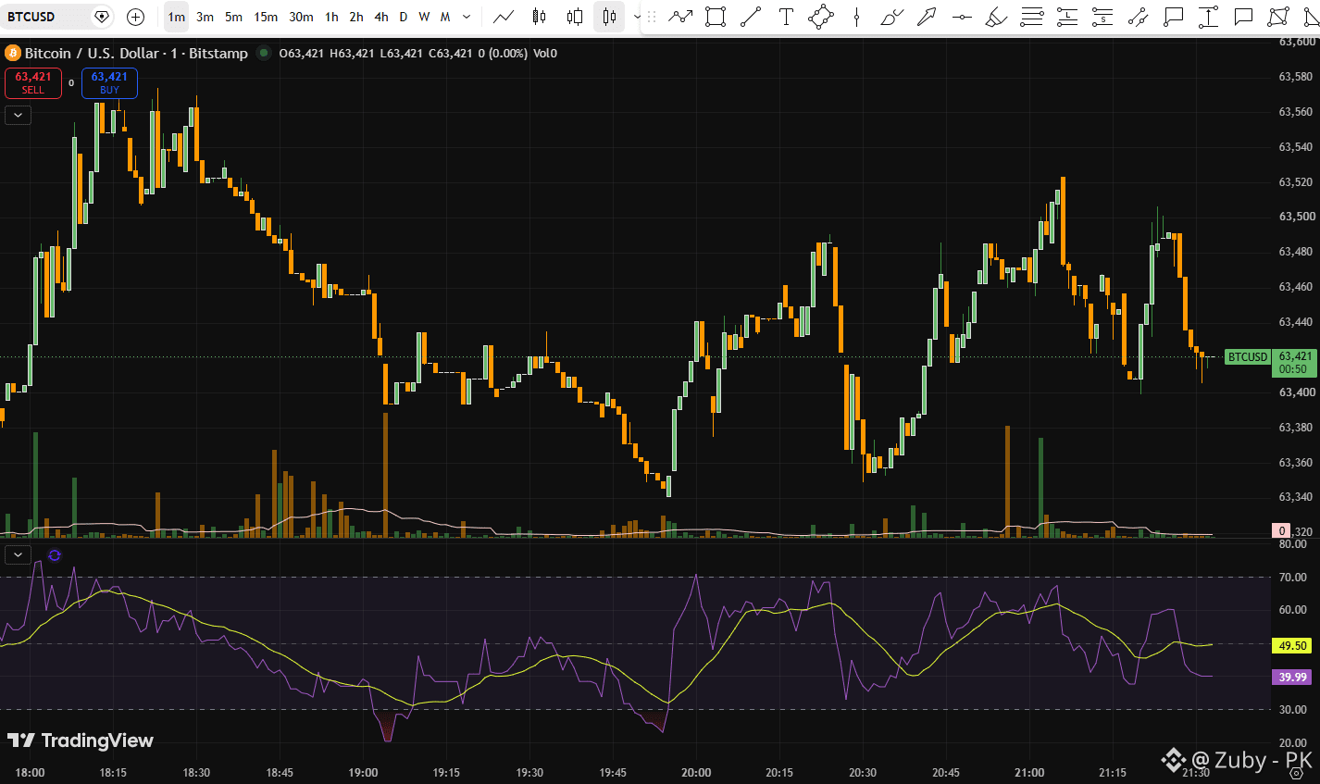Switch to line chart type
This screenshot has width=1320, height=784.
click(x=504, y=17)
